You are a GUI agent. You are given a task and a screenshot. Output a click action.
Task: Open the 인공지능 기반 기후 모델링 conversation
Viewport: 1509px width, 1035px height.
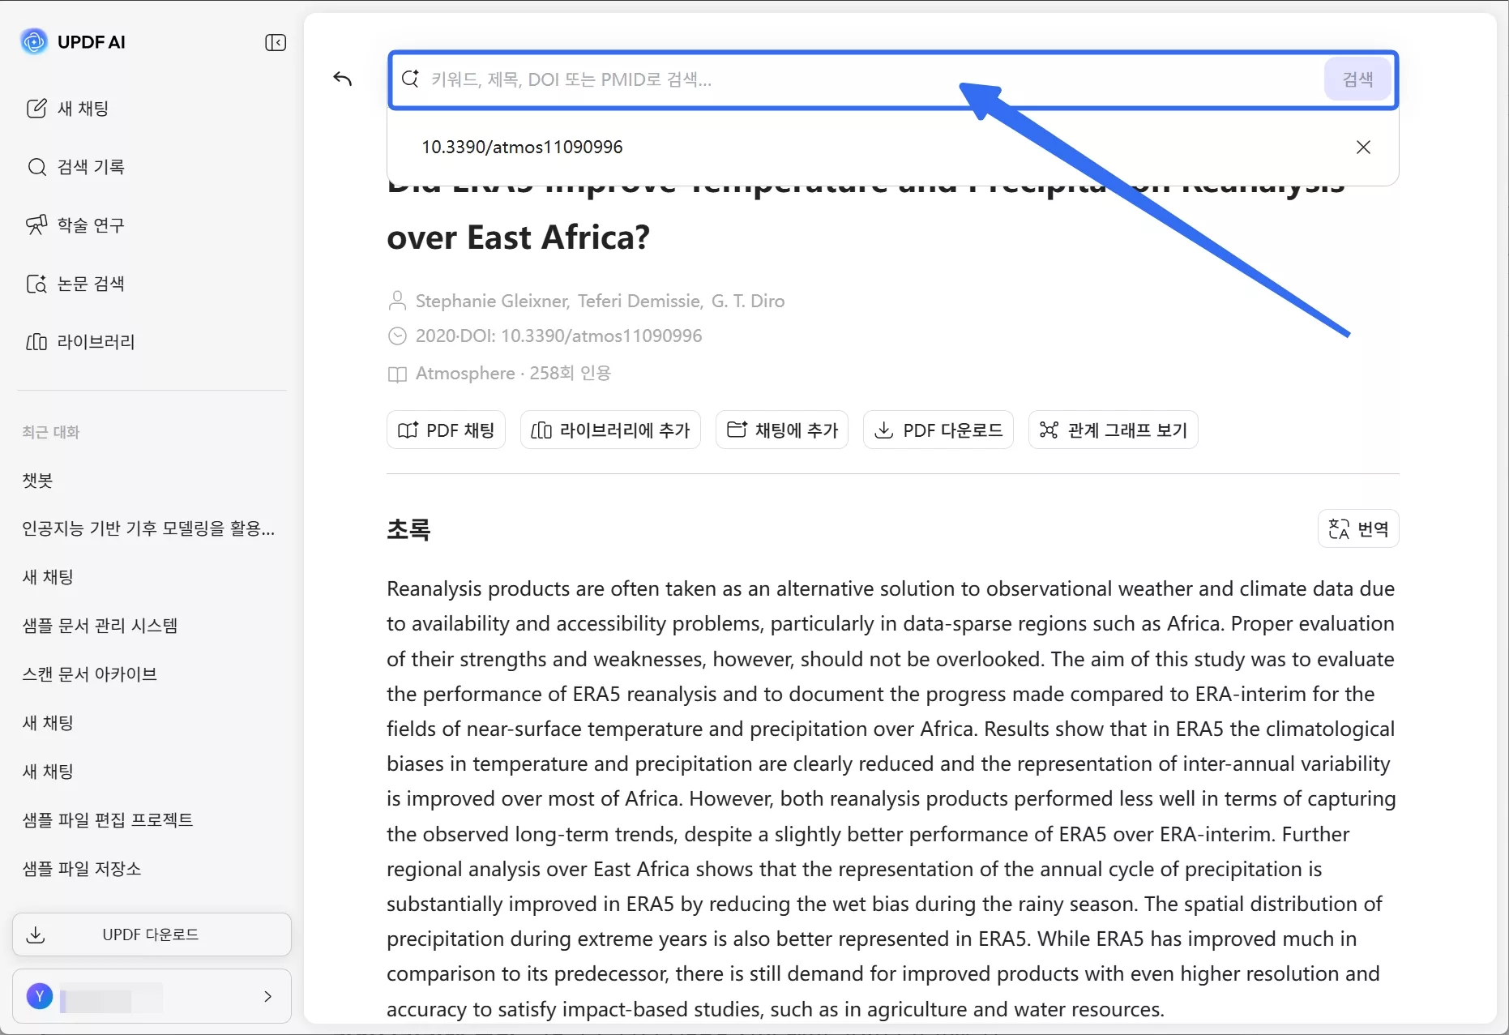[148, 528]
